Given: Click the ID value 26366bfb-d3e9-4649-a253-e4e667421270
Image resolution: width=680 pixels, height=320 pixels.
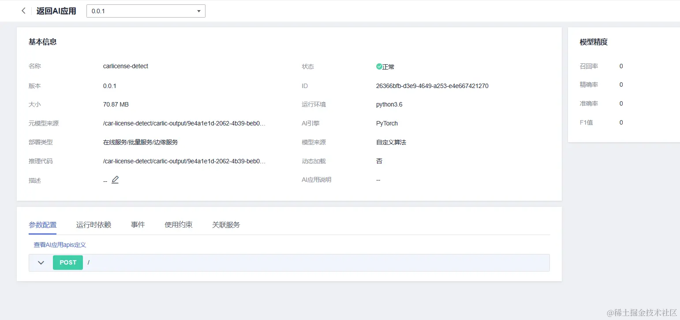Looking at the screenshot, I should pyautogui.click(x=432, y=86).
